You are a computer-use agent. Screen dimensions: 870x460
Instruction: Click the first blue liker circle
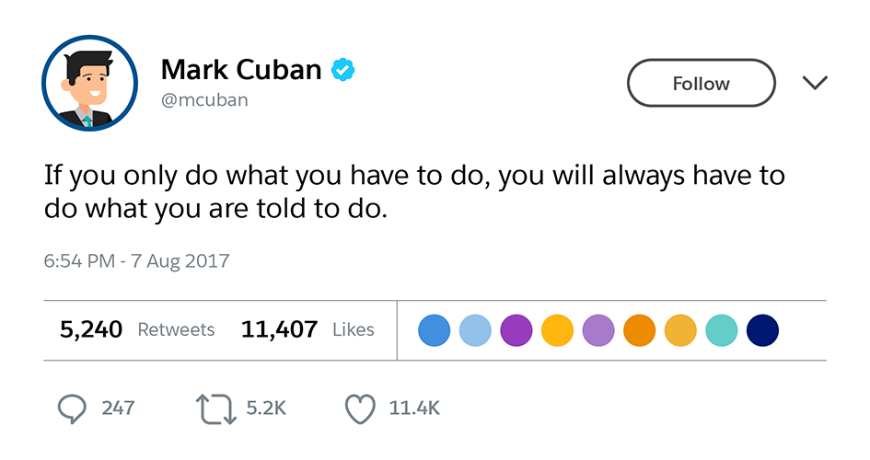[435, 329]
